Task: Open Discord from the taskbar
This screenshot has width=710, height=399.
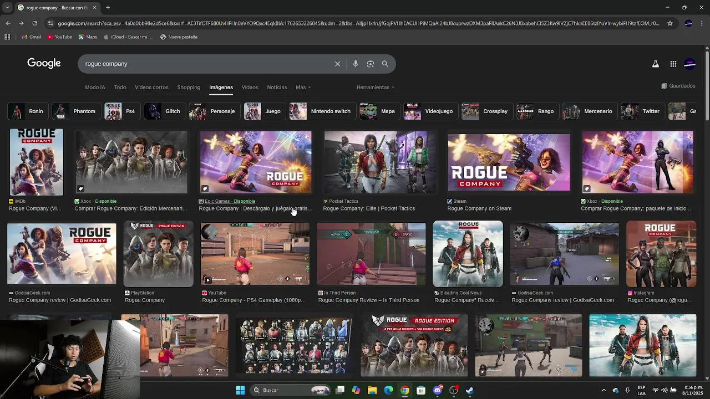Action: point(437,390)
